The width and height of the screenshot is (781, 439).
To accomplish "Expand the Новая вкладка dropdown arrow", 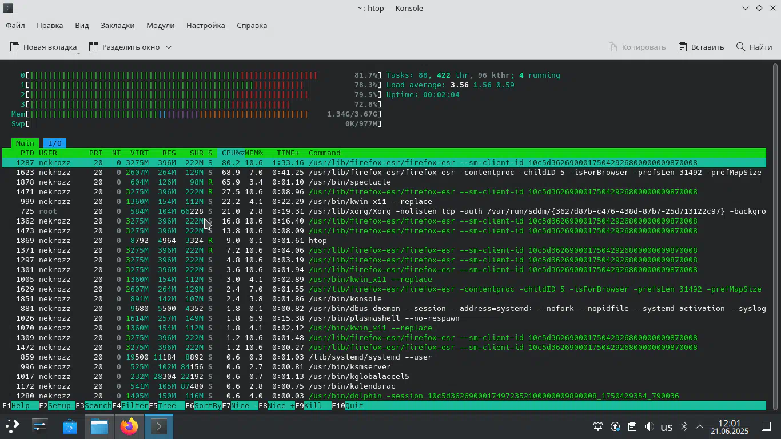I will pyautogui.click(x=78, y=53).
